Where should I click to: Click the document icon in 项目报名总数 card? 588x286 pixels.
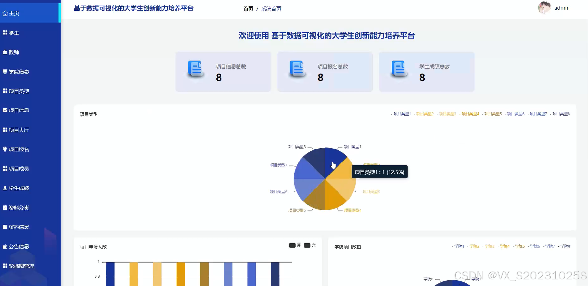tap(297, 69)
